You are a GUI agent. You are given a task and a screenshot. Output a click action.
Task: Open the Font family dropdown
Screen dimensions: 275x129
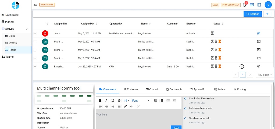pos(141,101)
